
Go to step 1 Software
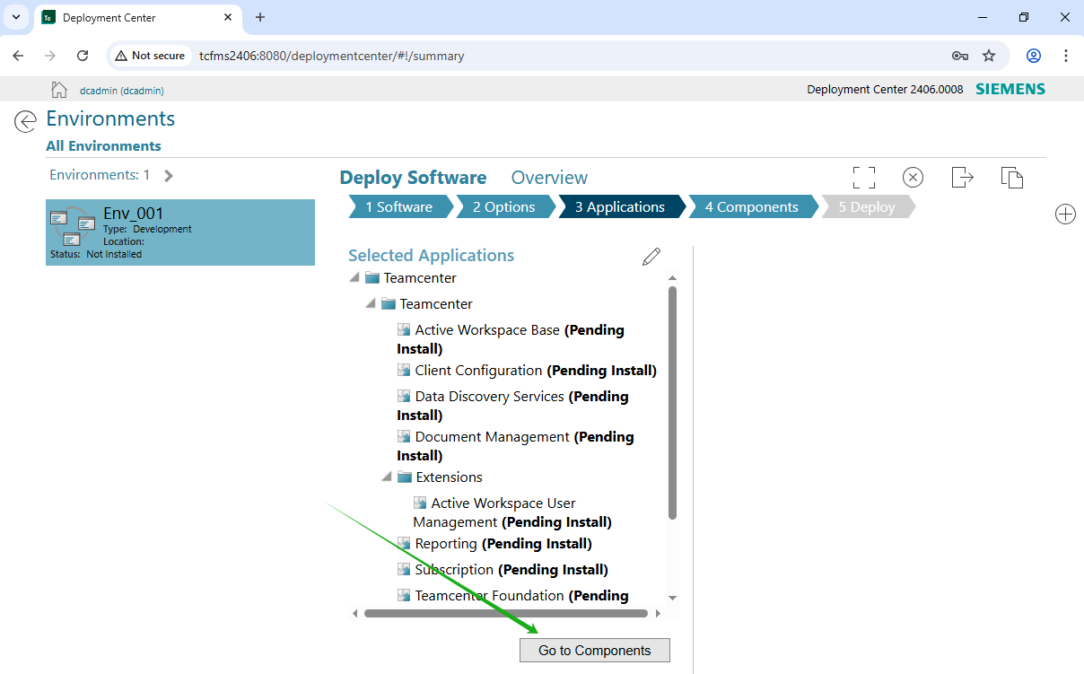pos(398,206)
